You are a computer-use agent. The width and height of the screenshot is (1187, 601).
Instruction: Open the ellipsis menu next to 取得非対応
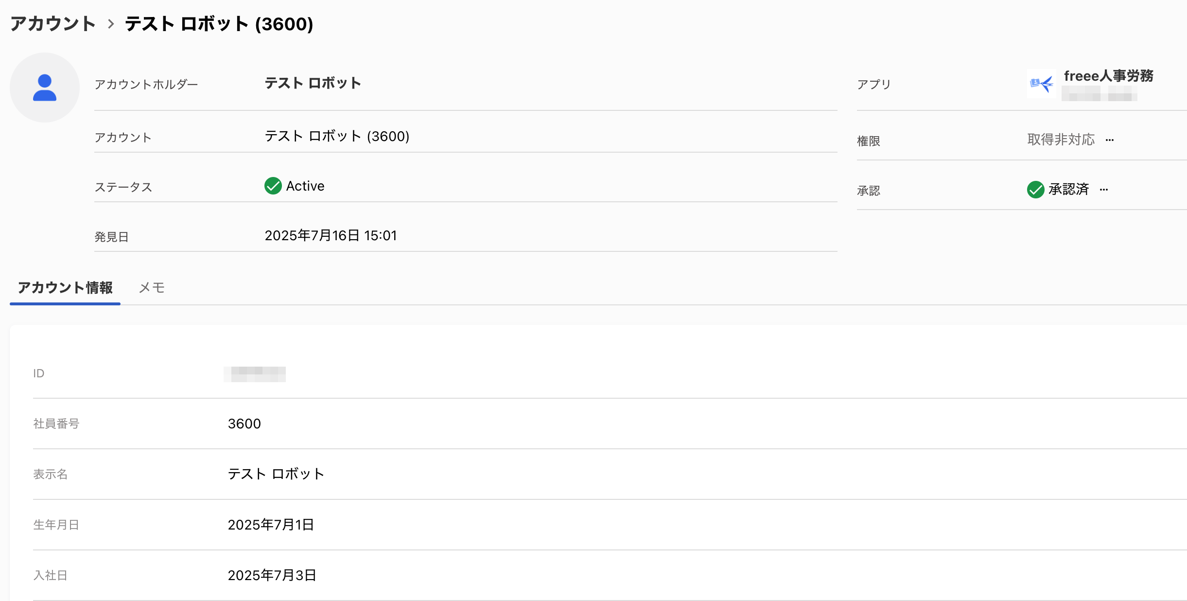pyautogui.click(x=1110, y=141)
